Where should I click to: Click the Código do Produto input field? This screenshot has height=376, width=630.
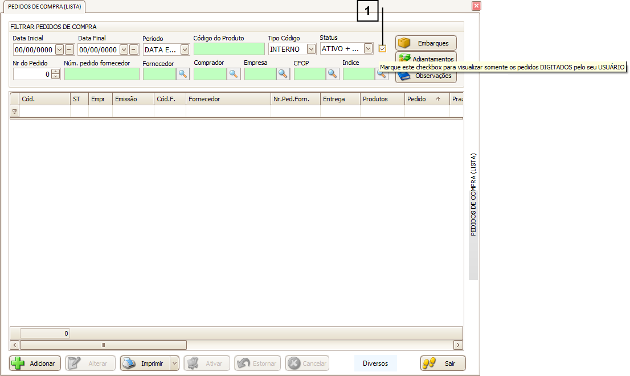(229, 49)
